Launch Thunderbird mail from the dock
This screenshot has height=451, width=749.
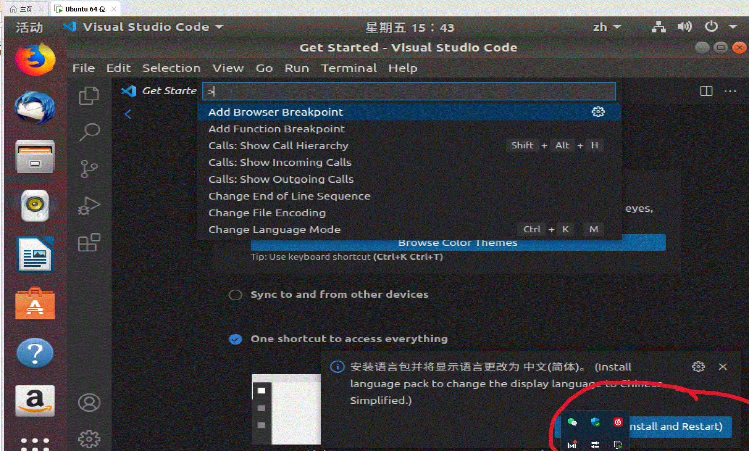pyautogui.click(x=35, y=108)
